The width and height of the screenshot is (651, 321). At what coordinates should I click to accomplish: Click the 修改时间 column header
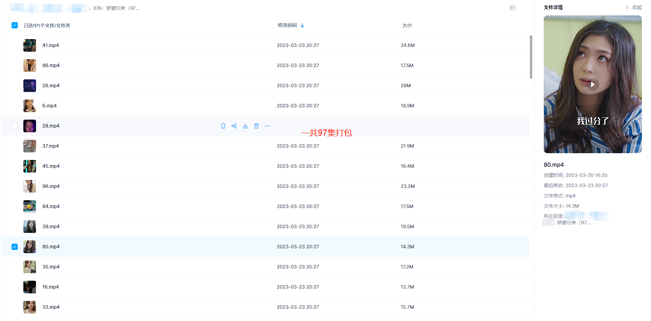pos(287,25)
